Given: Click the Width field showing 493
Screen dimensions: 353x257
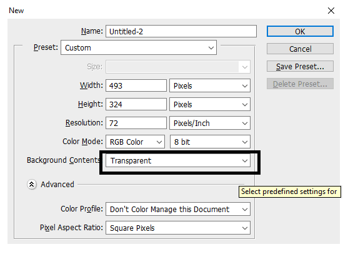Looking at the screenshot, I should (x=136, y=85).
